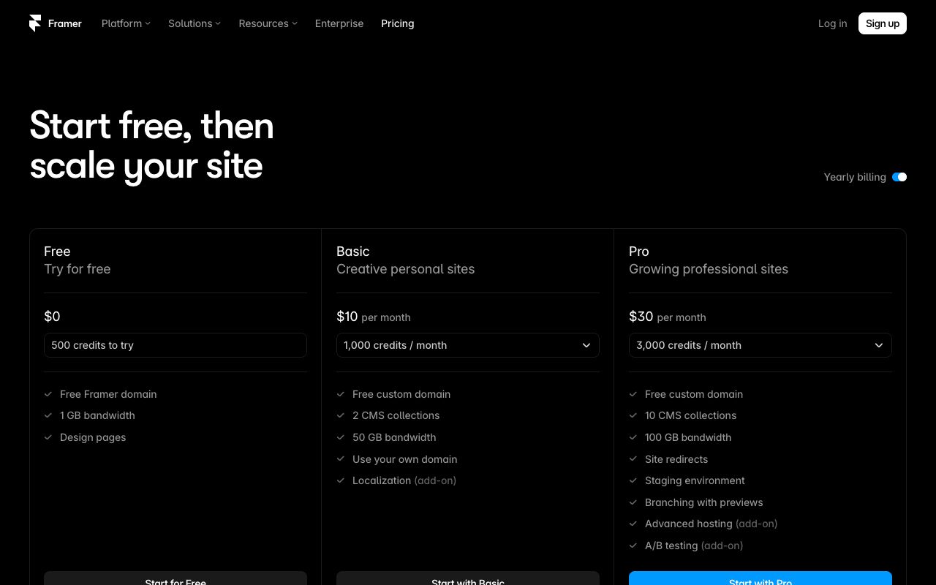Click the Site redirects feature text
This screenshot has height=585, width=936.
point(676,459)
